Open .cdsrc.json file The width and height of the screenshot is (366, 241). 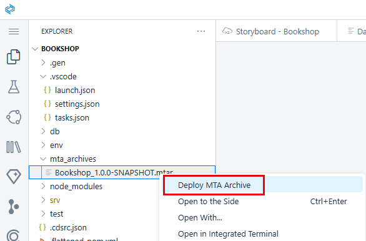point(68,228)
